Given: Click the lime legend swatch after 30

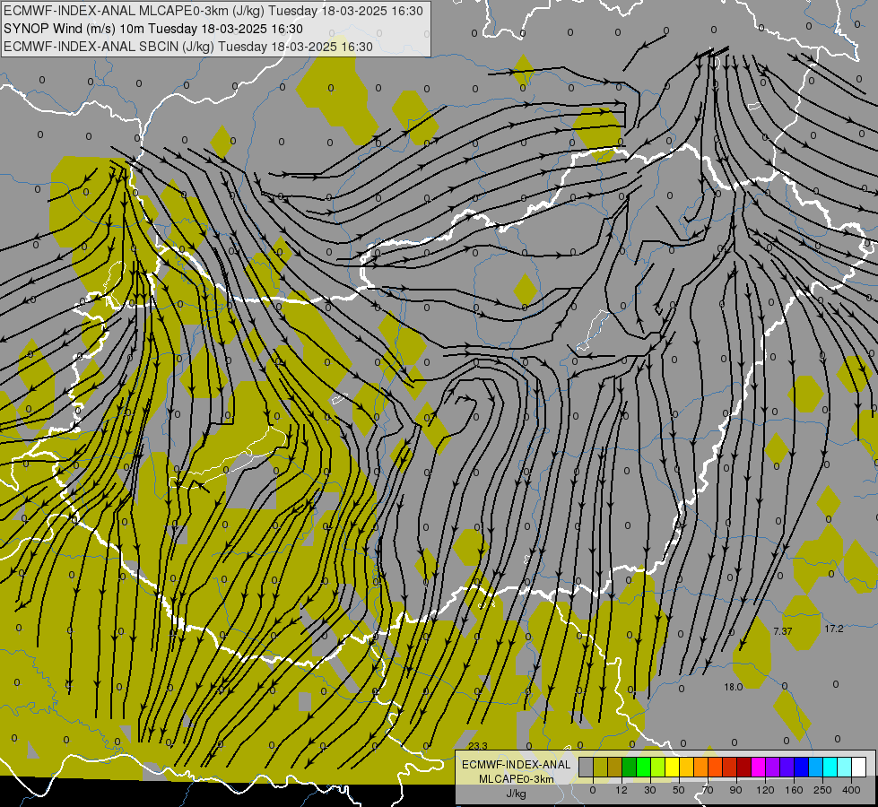Looking at the screenshot, I should 658,767.
